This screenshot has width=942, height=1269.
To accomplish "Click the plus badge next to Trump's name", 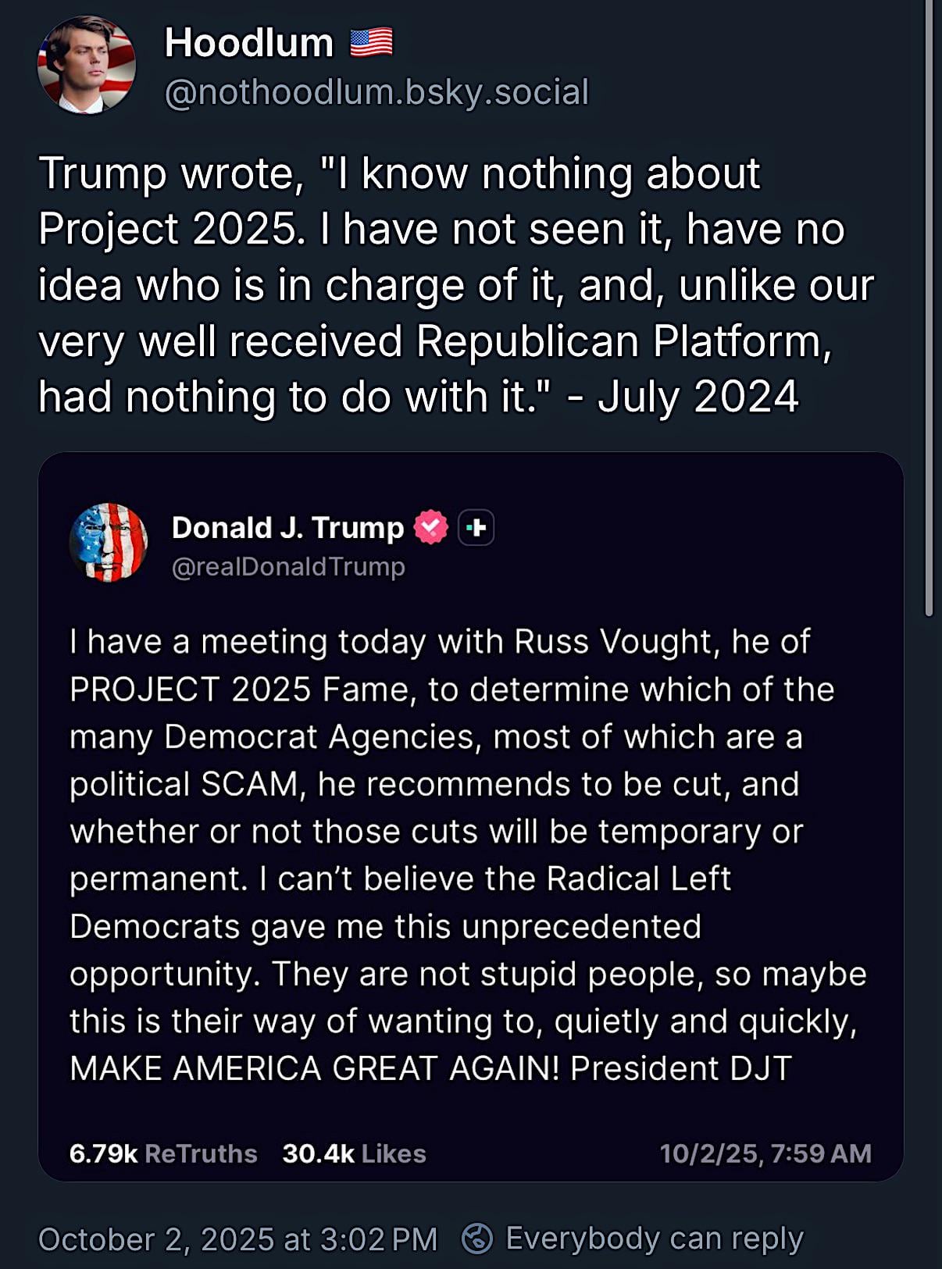I will click(x=476, y=528).
